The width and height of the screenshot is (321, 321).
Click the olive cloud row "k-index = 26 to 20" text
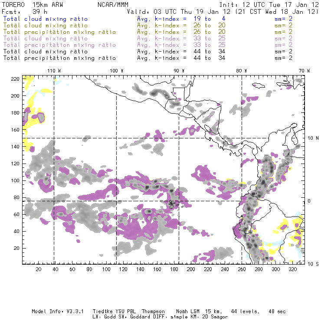click(190, 26)
